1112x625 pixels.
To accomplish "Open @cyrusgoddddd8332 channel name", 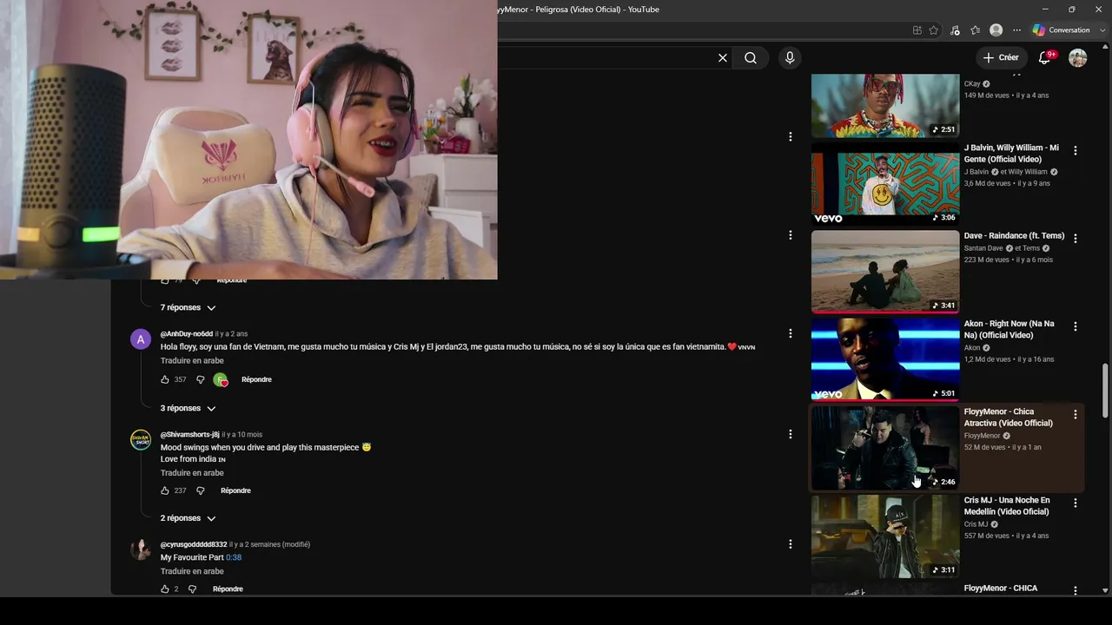I will click(x=194, y=545).
